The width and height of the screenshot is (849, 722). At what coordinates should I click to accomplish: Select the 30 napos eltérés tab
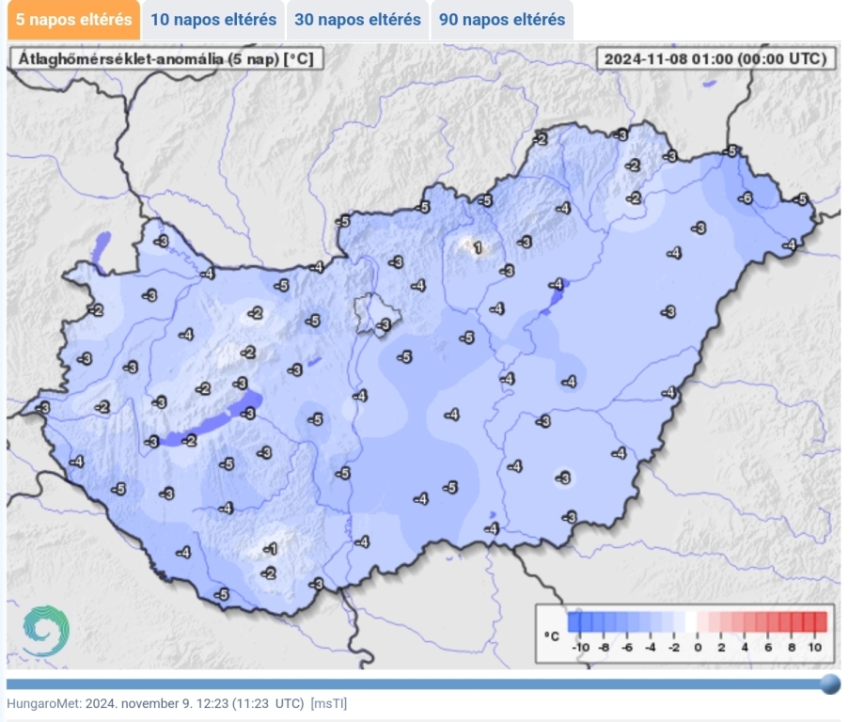357,20
